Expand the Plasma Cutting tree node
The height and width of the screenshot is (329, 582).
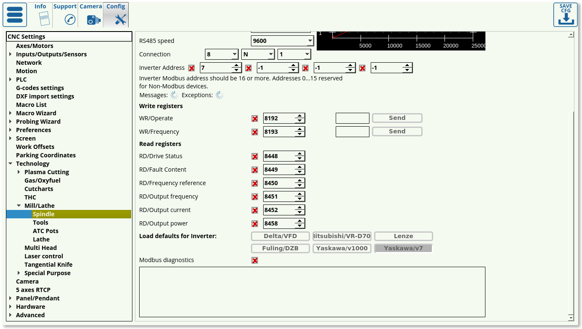(x=19, y=172)
